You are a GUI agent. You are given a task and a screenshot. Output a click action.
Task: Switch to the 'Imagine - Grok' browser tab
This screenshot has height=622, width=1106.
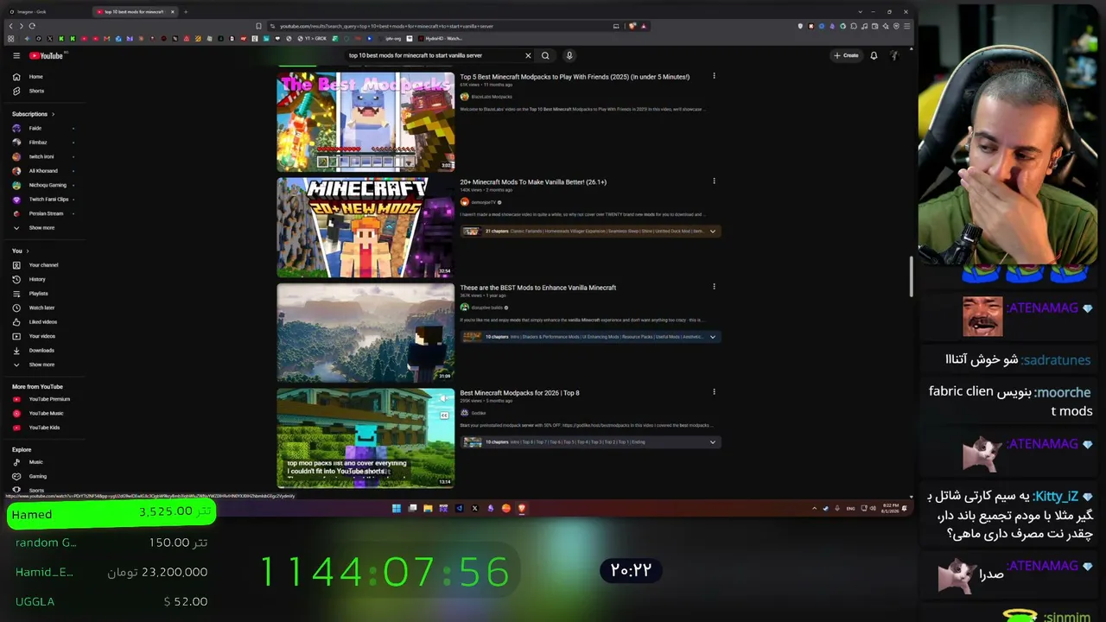pos(48,11)
